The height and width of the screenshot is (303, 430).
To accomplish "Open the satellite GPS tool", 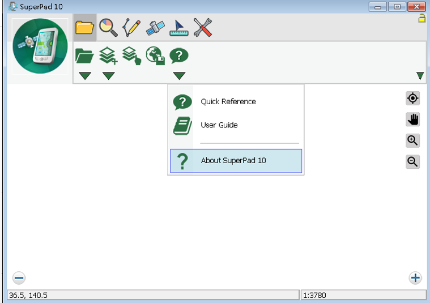I will (155, 28).
